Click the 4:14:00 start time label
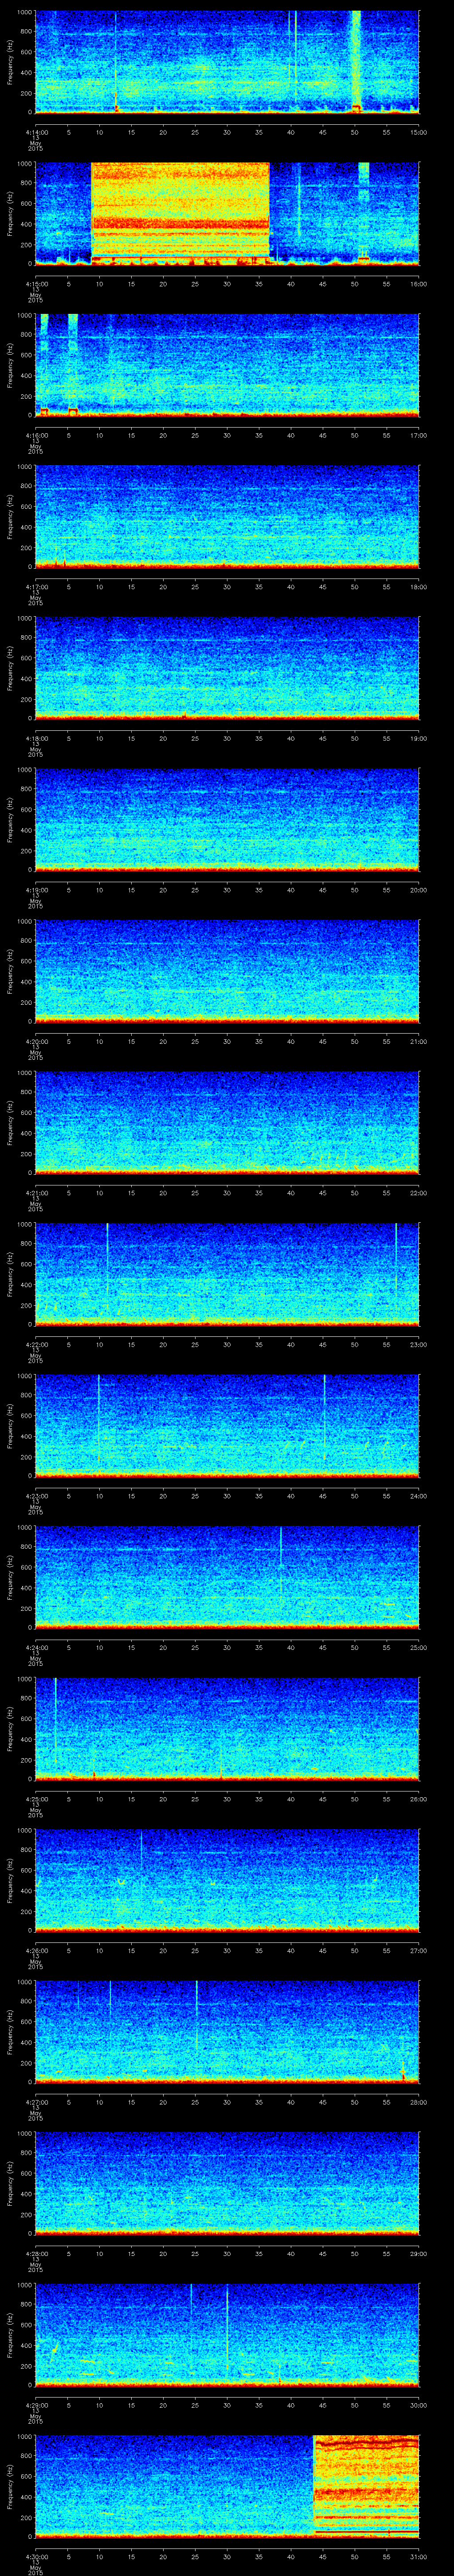This screenshot has height=2576, width=454. (36, 133)
